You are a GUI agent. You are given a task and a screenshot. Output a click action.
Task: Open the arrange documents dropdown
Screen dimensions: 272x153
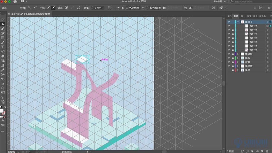pos(24,1)
